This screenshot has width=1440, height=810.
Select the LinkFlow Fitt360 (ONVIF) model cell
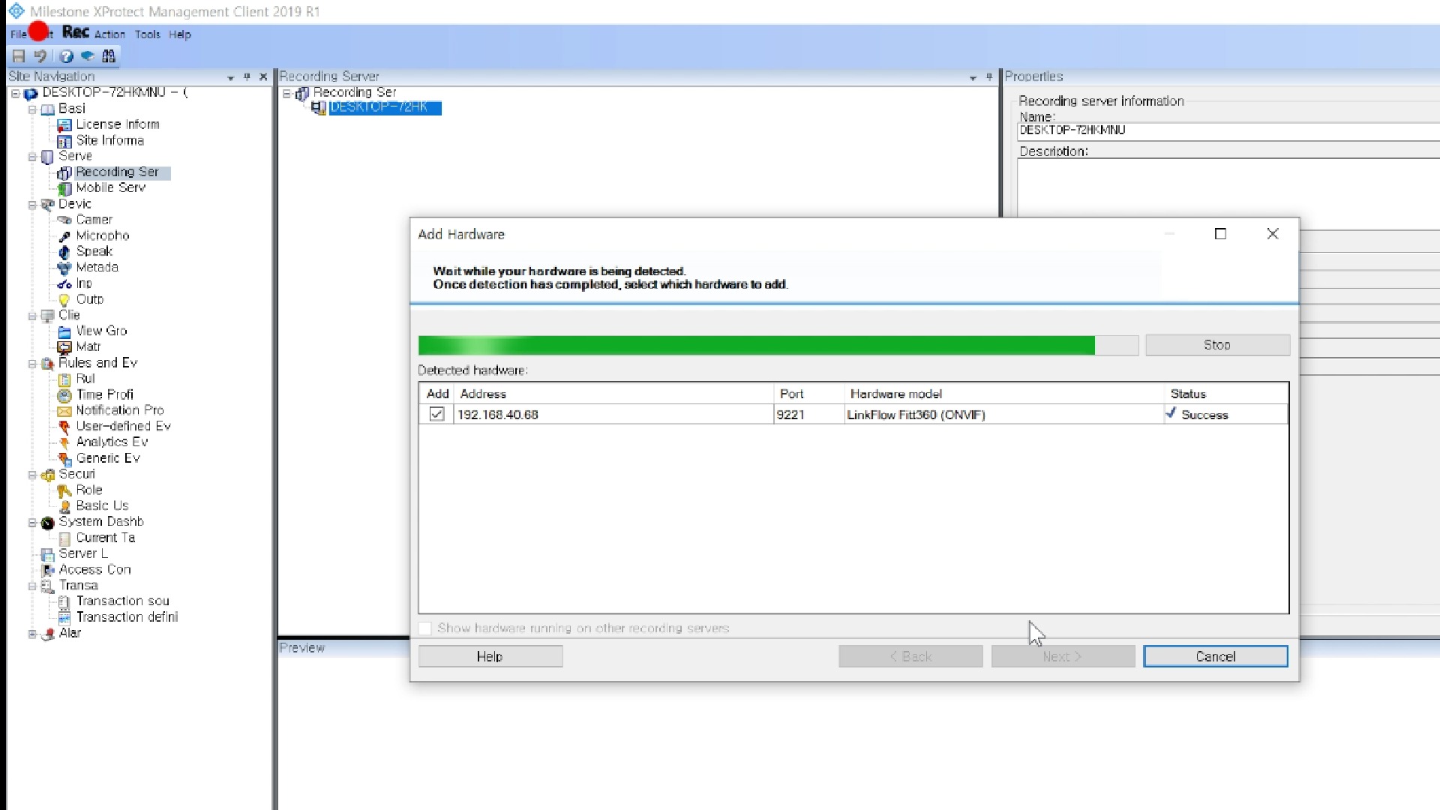1004,415
